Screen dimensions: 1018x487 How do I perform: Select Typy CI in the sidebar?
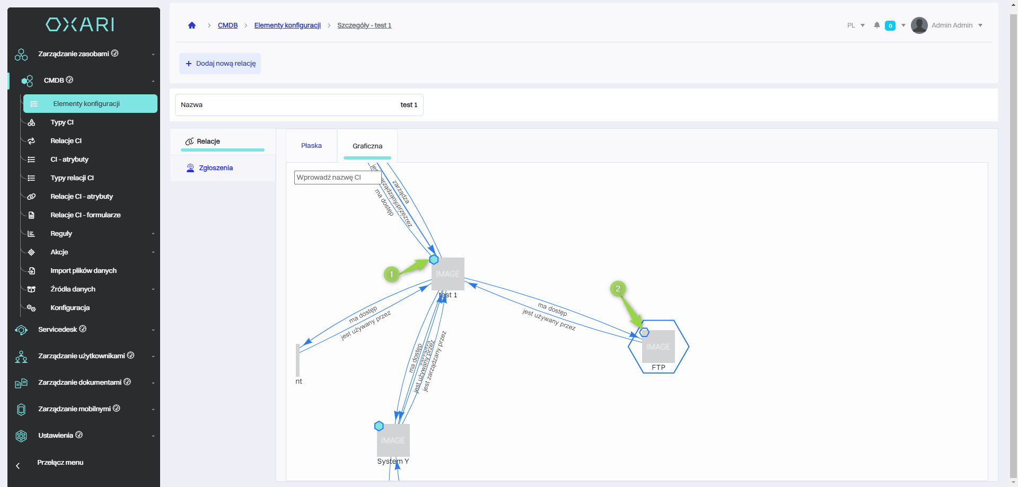(62, 122)
